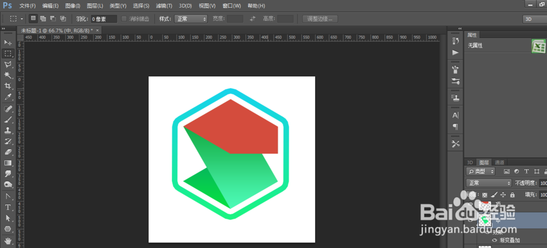
Task: Select the Crop tool
Action: coord(8,86)
